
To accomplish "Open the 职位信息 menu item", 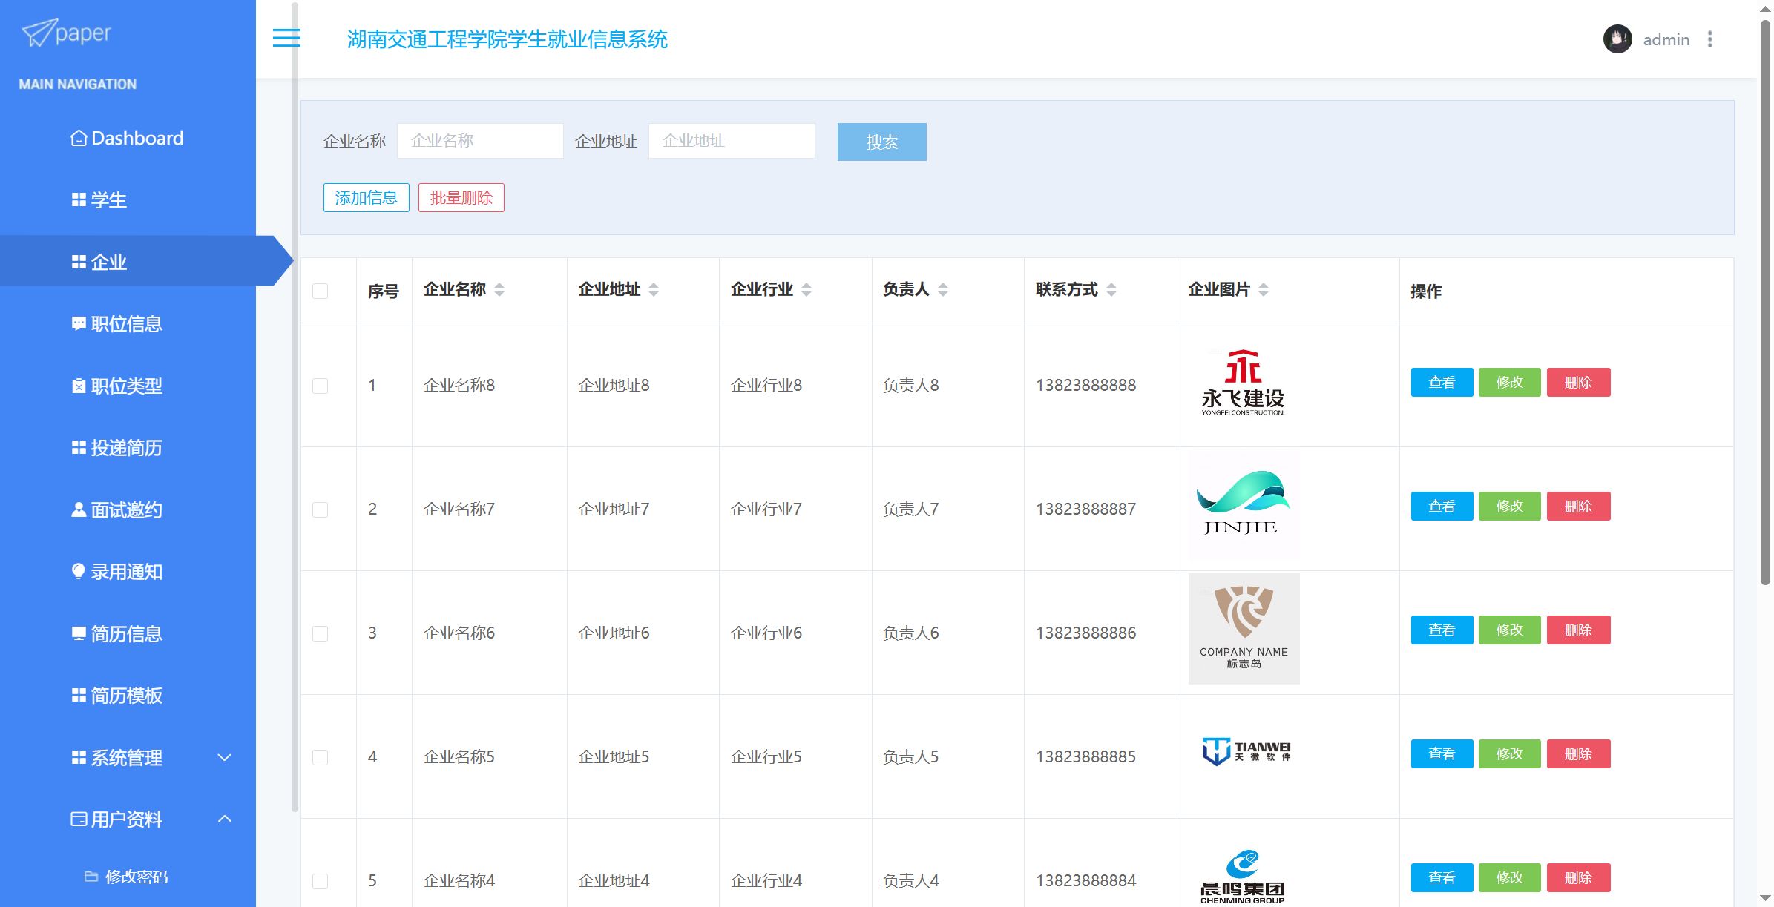I will pos(128,324).
